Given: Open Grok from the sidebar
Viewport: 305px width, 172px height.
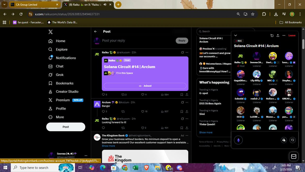Looking at the screenshot, I should coord(59,75).
